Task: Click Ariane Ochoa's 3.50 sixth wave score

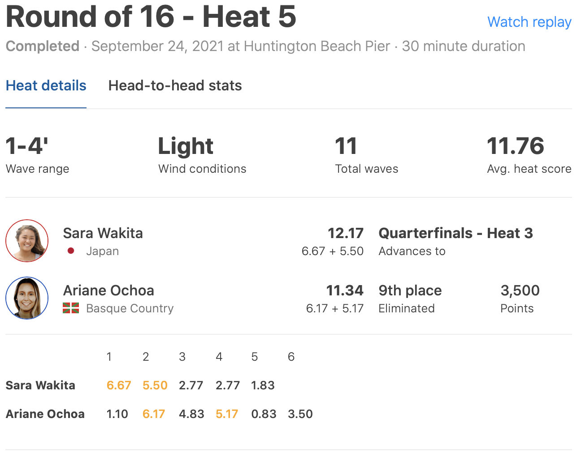Action: [300, 414]
